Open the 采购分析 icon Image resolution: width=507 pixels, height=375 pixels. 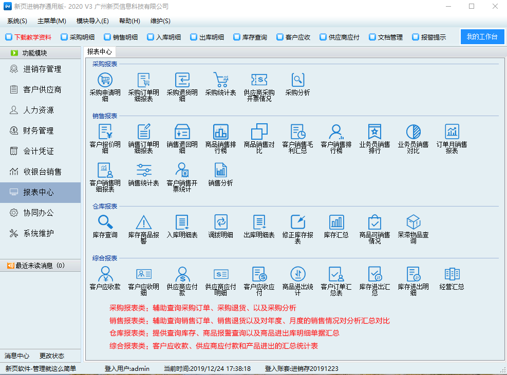297,80
